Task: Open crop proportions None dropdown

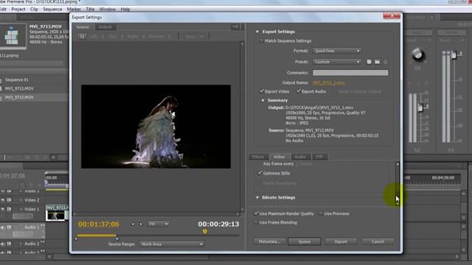Action: [x=194, y=36]
